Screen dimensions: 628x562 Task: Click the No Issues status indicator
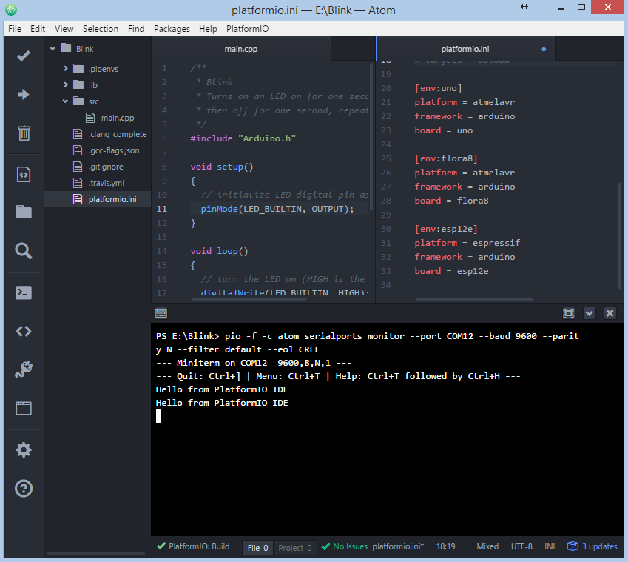pos(345,546)
